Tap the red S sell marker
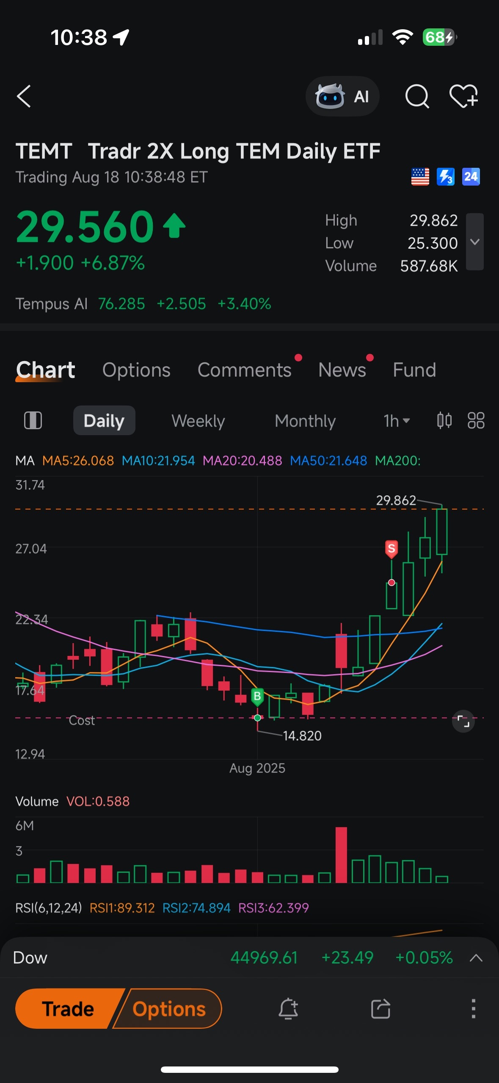Viewport: 499px width, 1083px height. pyautogui.click(x=391, y=549)
